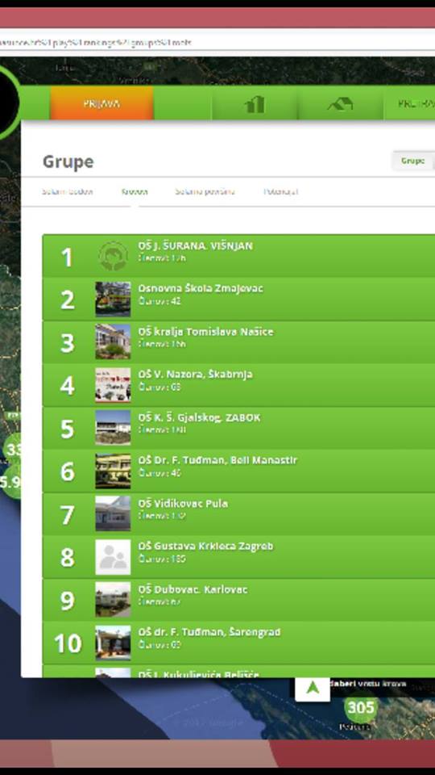Image resolution: width=435 pixels, height=775 pixels.
Task: Open the rankings bar-chart icon tab
Action: pos(255,103)
